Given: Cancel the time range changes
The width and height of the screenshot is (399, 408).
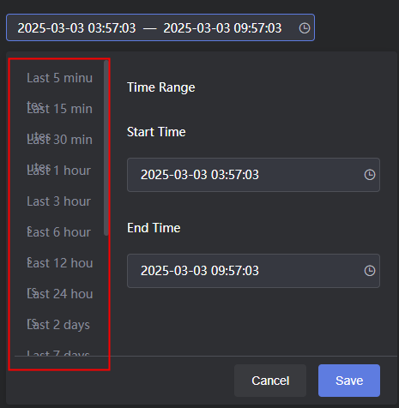Looking at the screenshot, I should coord(270,381).
